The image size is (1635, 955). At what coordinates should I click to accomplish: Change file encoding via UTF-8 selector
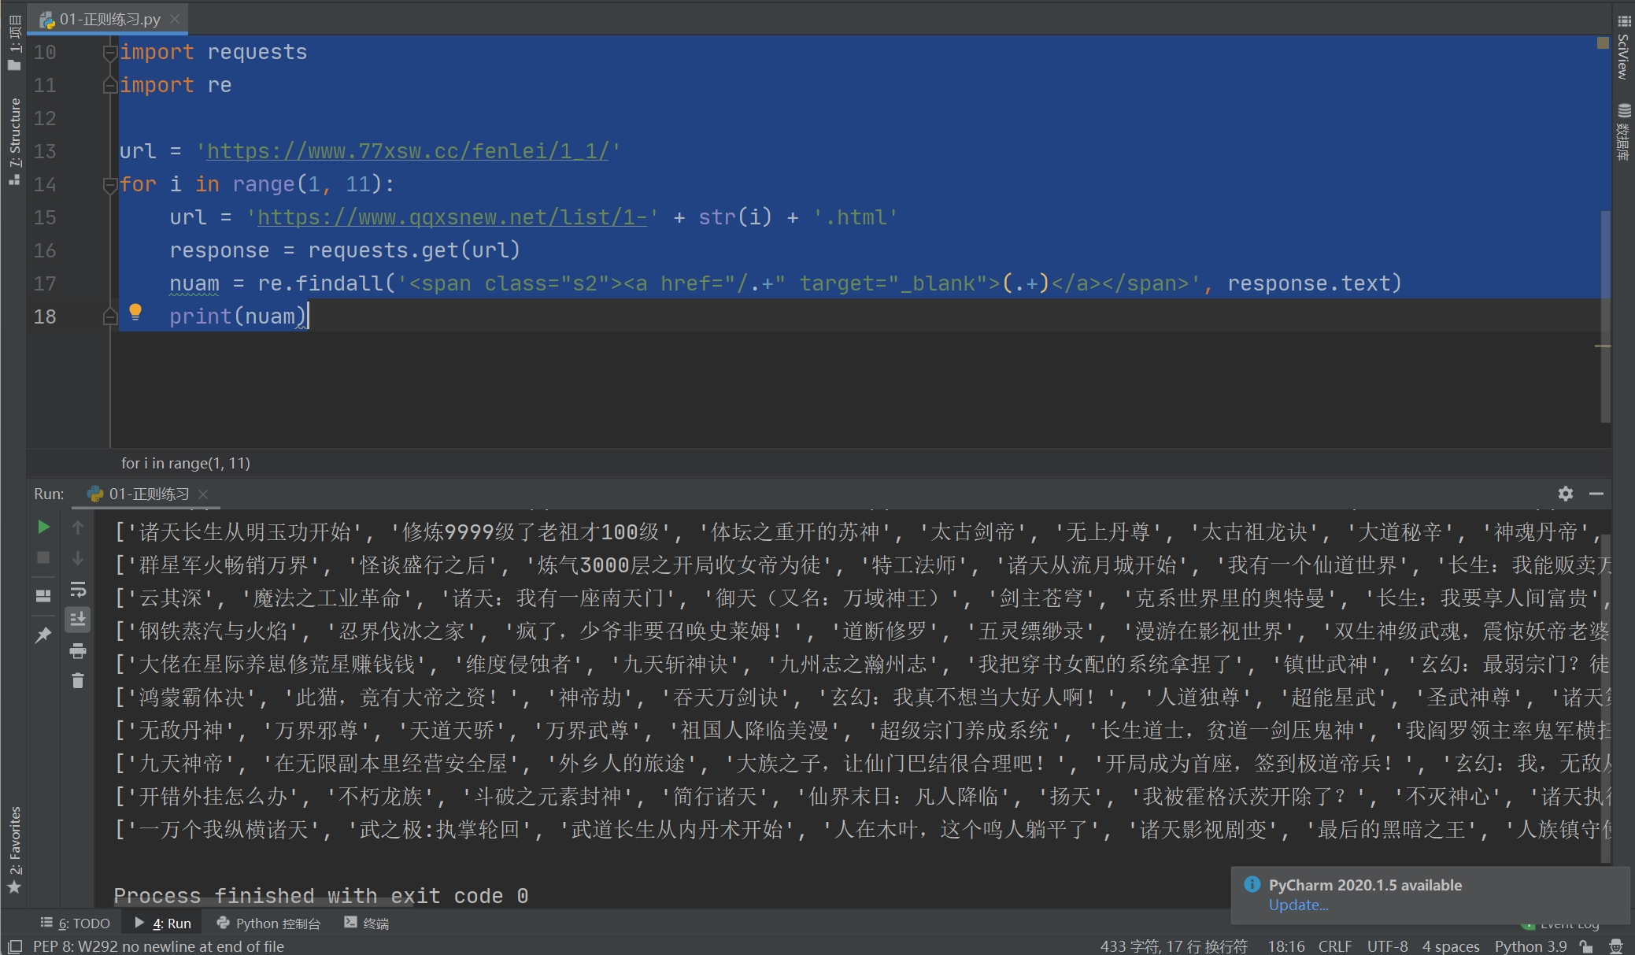(x=1387, y=946)
